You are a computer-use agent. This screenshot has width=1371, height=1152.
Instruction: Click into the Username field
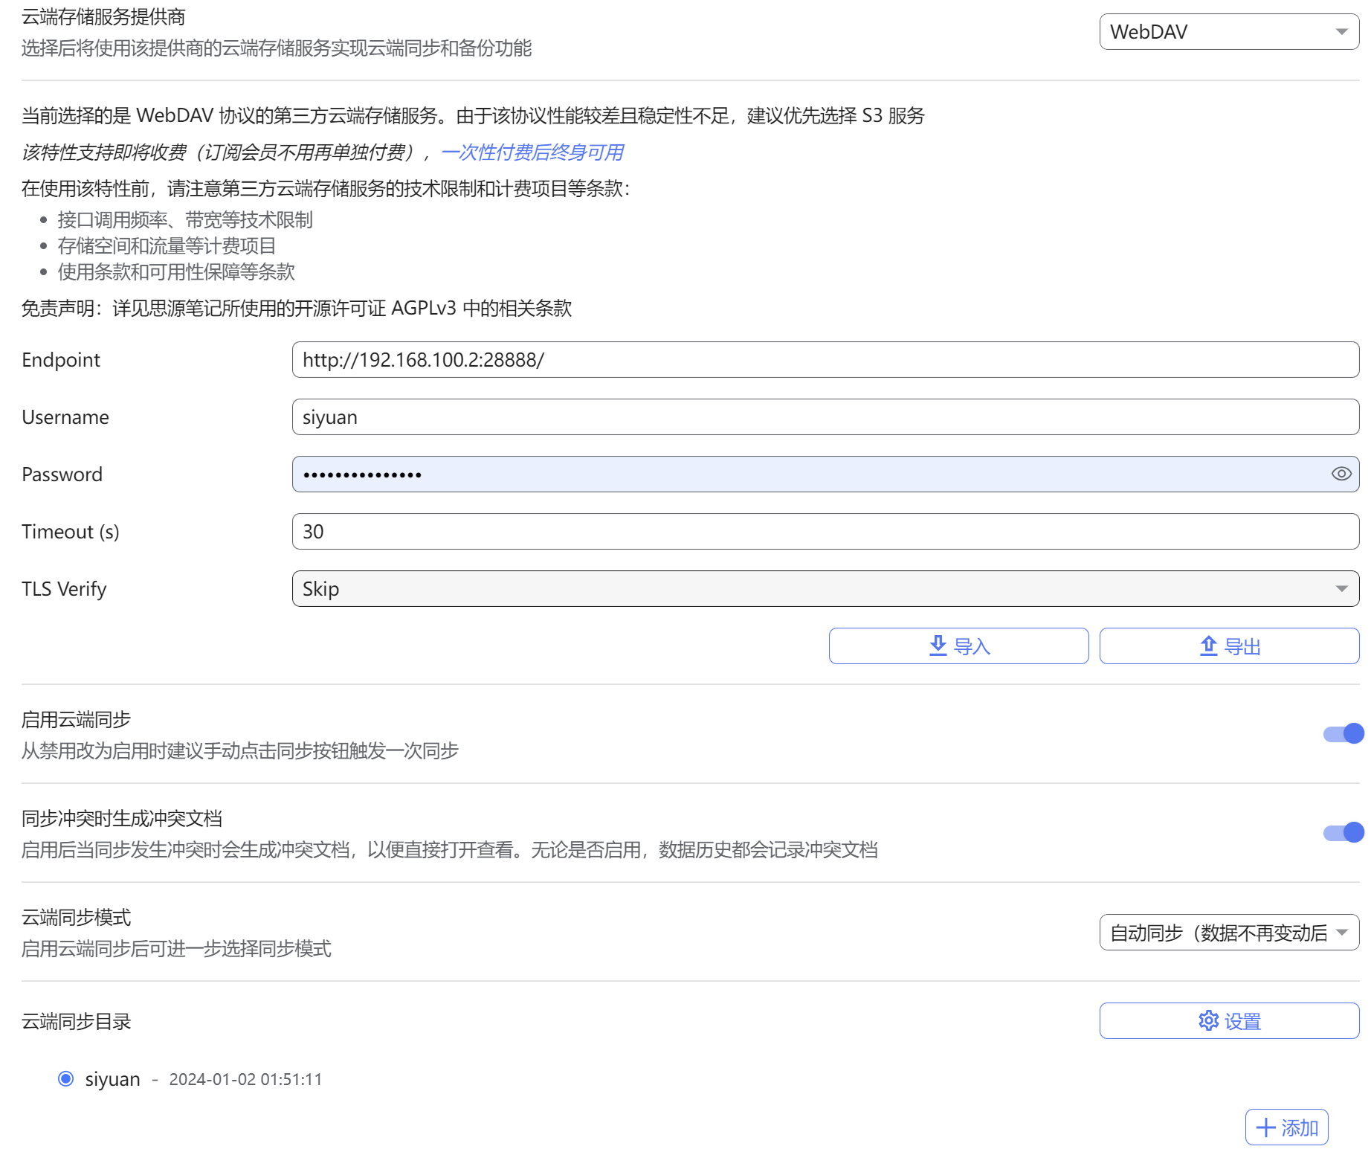point(825,417)
